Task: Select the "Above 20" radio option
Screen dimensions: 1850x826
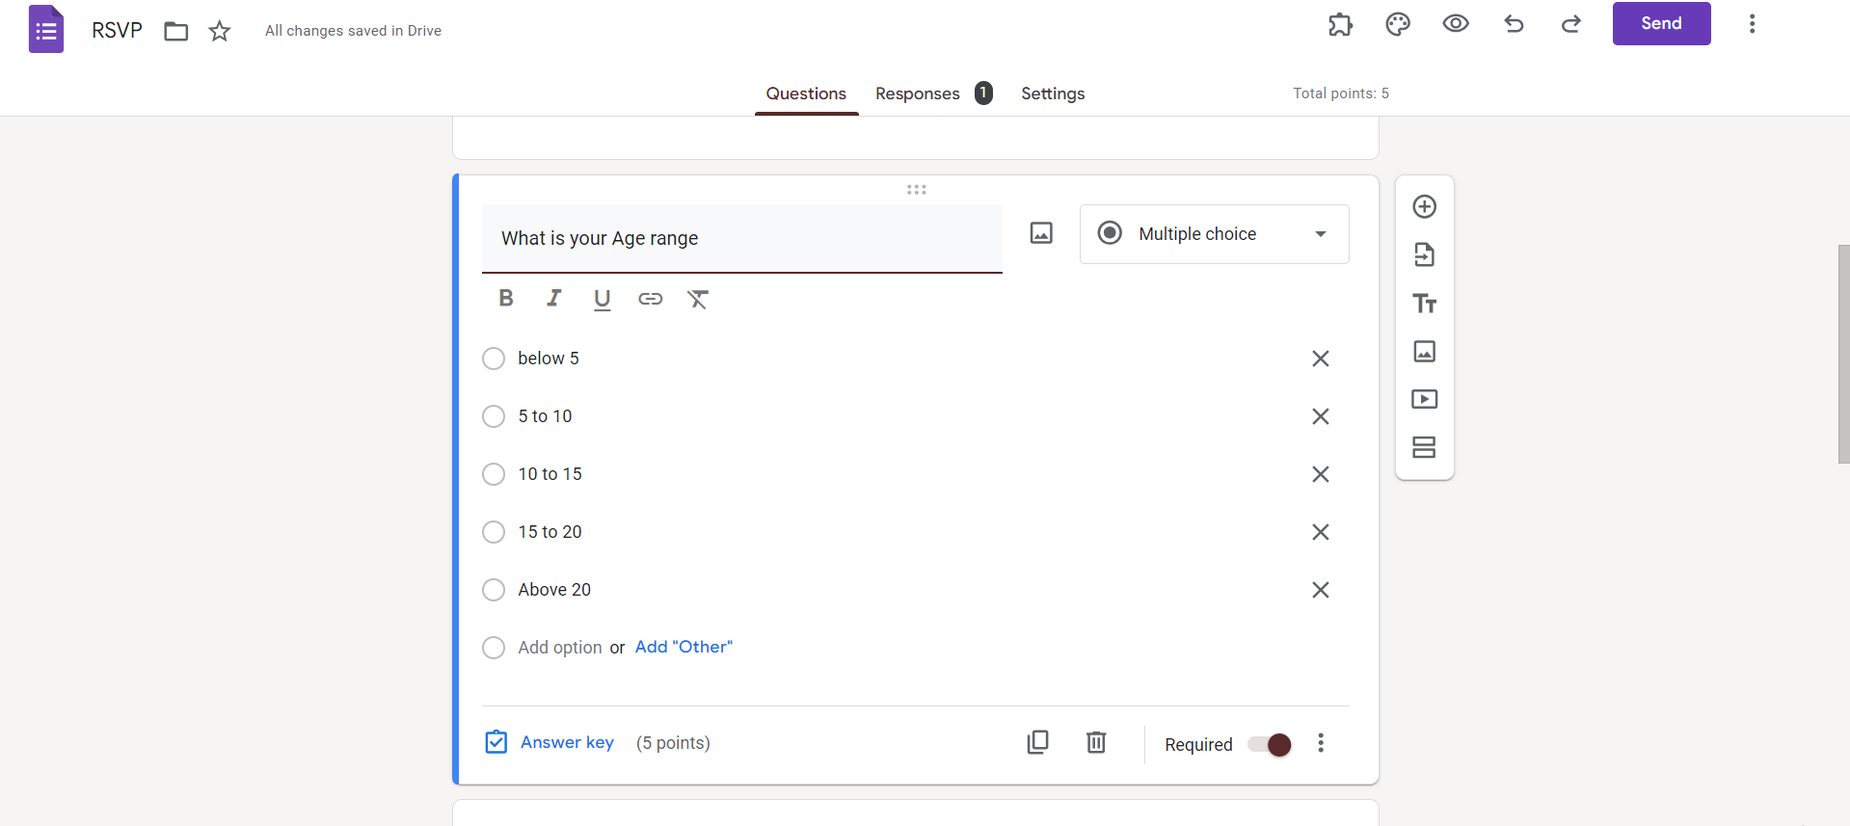Action: (494, 590)
